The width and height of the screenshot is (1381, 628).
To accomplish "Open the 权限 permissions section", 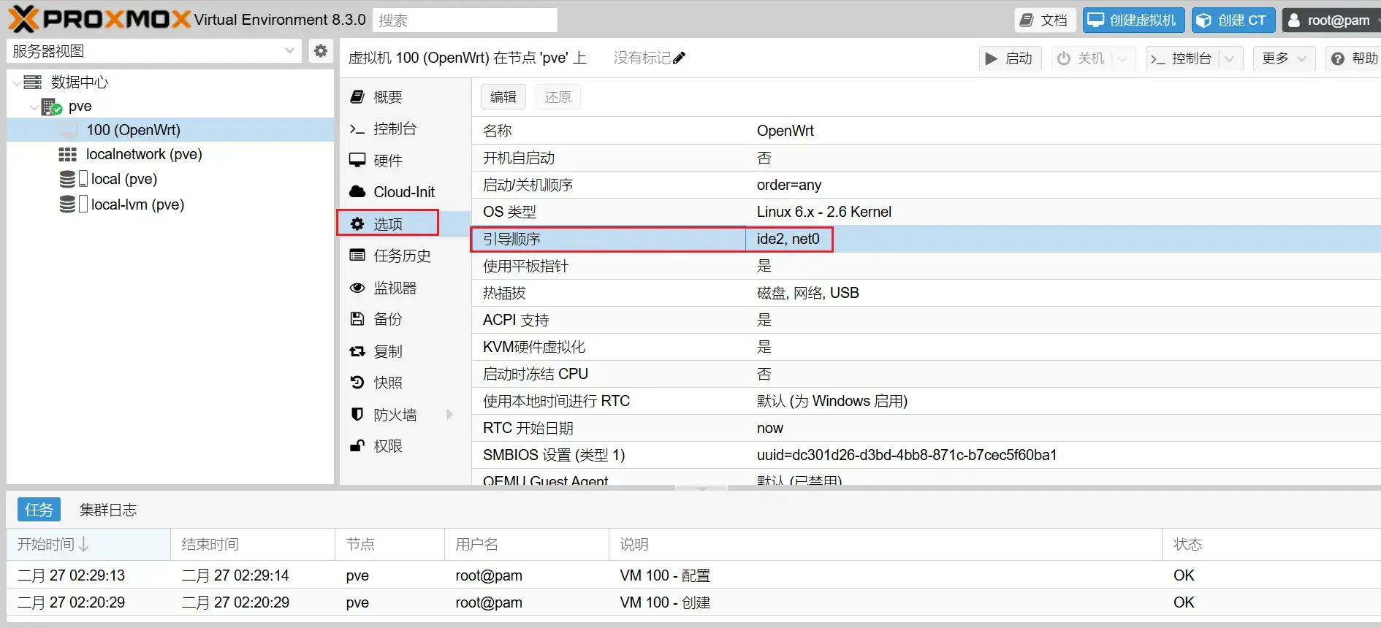I will (x=387, y=446).
